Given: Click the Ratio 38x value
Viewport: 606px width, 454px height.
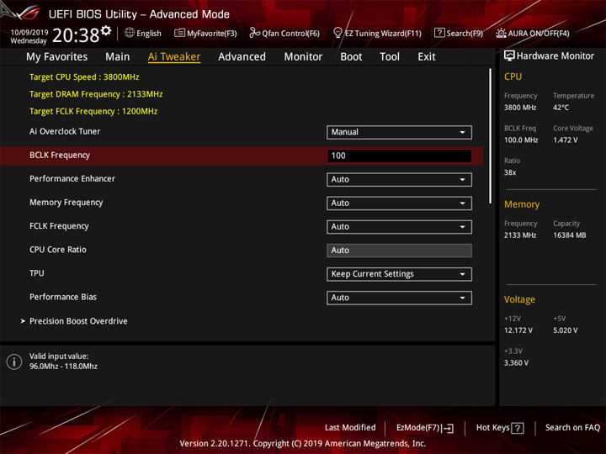Looking at the screenshot, I should 510,172.
